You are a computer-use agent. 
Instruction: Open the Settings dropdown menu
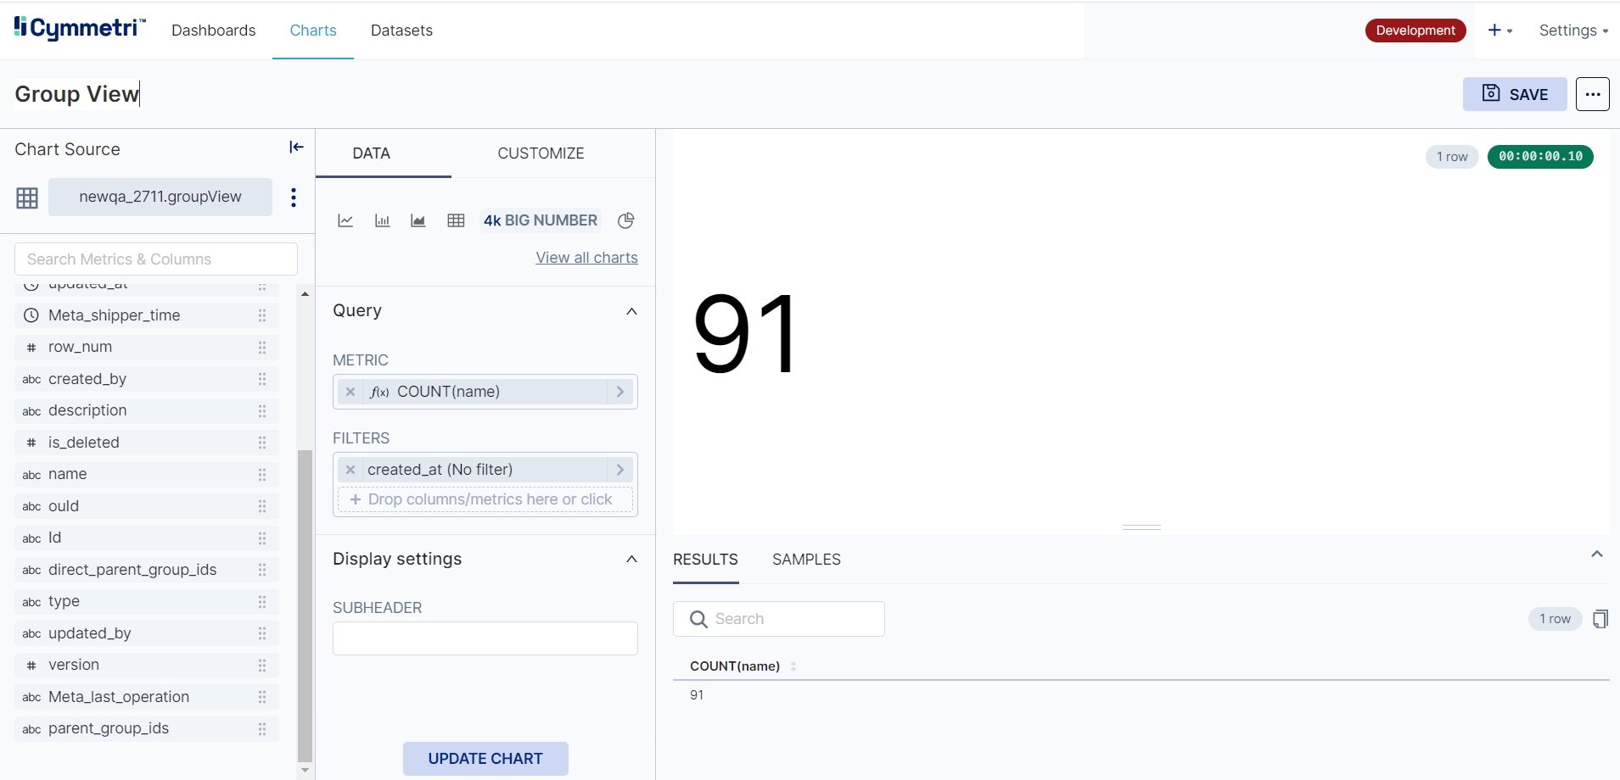pos(1572,31)
